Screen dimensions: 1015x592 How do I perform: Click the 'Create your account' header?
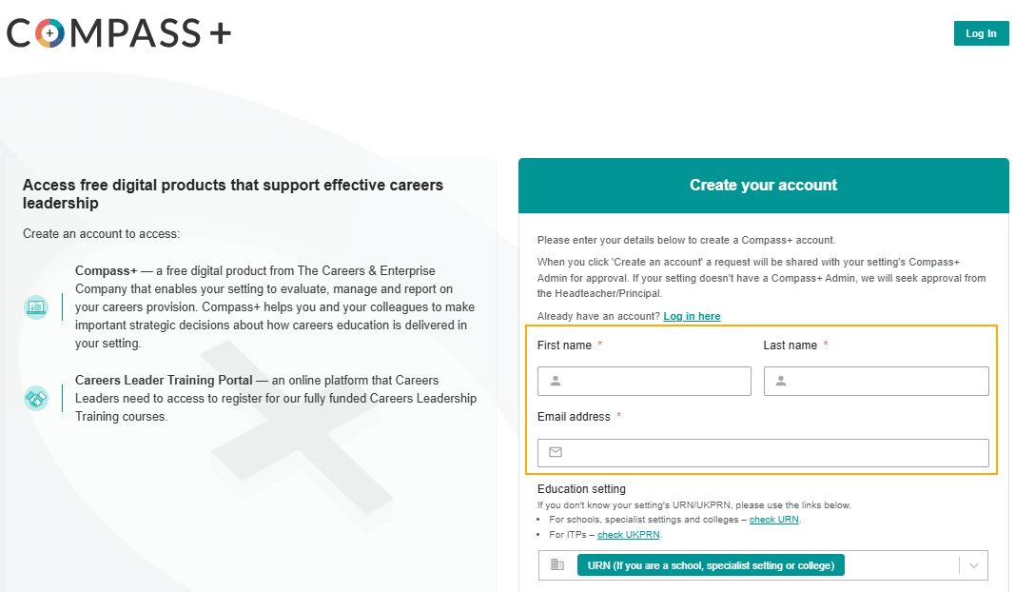(x=764, y=186)
